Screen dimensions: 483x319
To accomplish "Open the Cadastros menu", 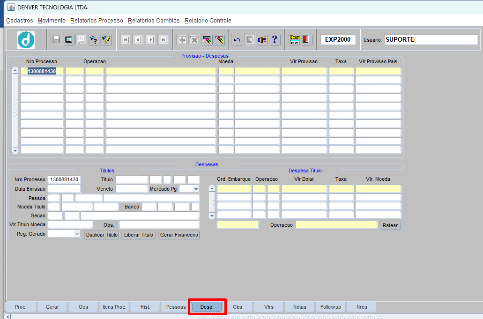I will pos(20,21).
